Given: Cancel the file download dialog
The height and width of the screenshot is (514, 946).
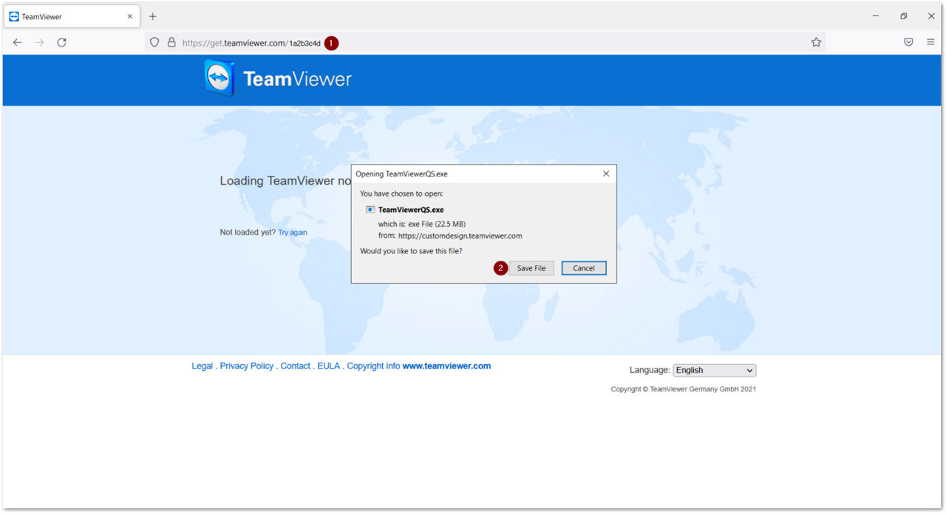Looking at the screenshot, I should (584, 268).
